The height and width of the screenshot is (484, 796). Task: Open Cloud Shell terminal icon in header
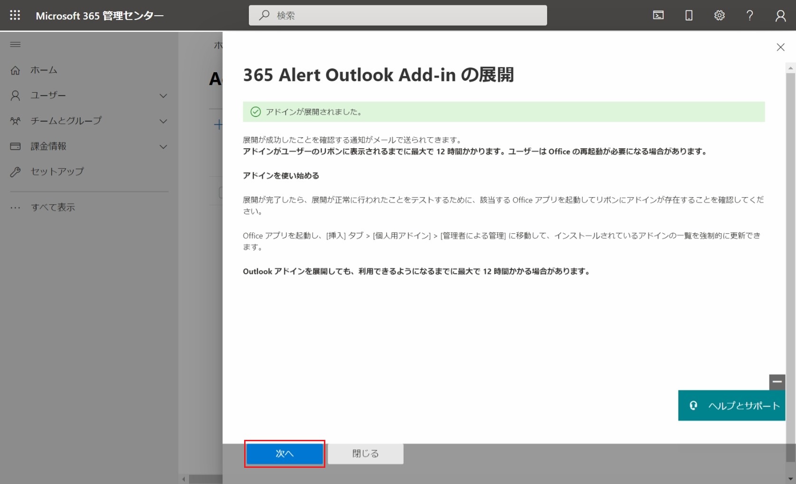coord(658,15)
